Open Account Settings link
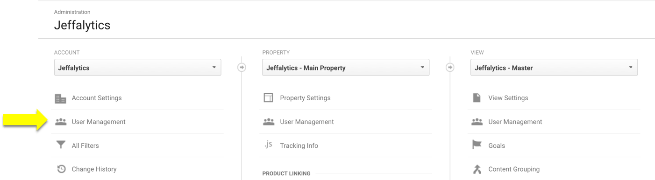The width and height of the screenshot is (655, 180). (97, 98)
